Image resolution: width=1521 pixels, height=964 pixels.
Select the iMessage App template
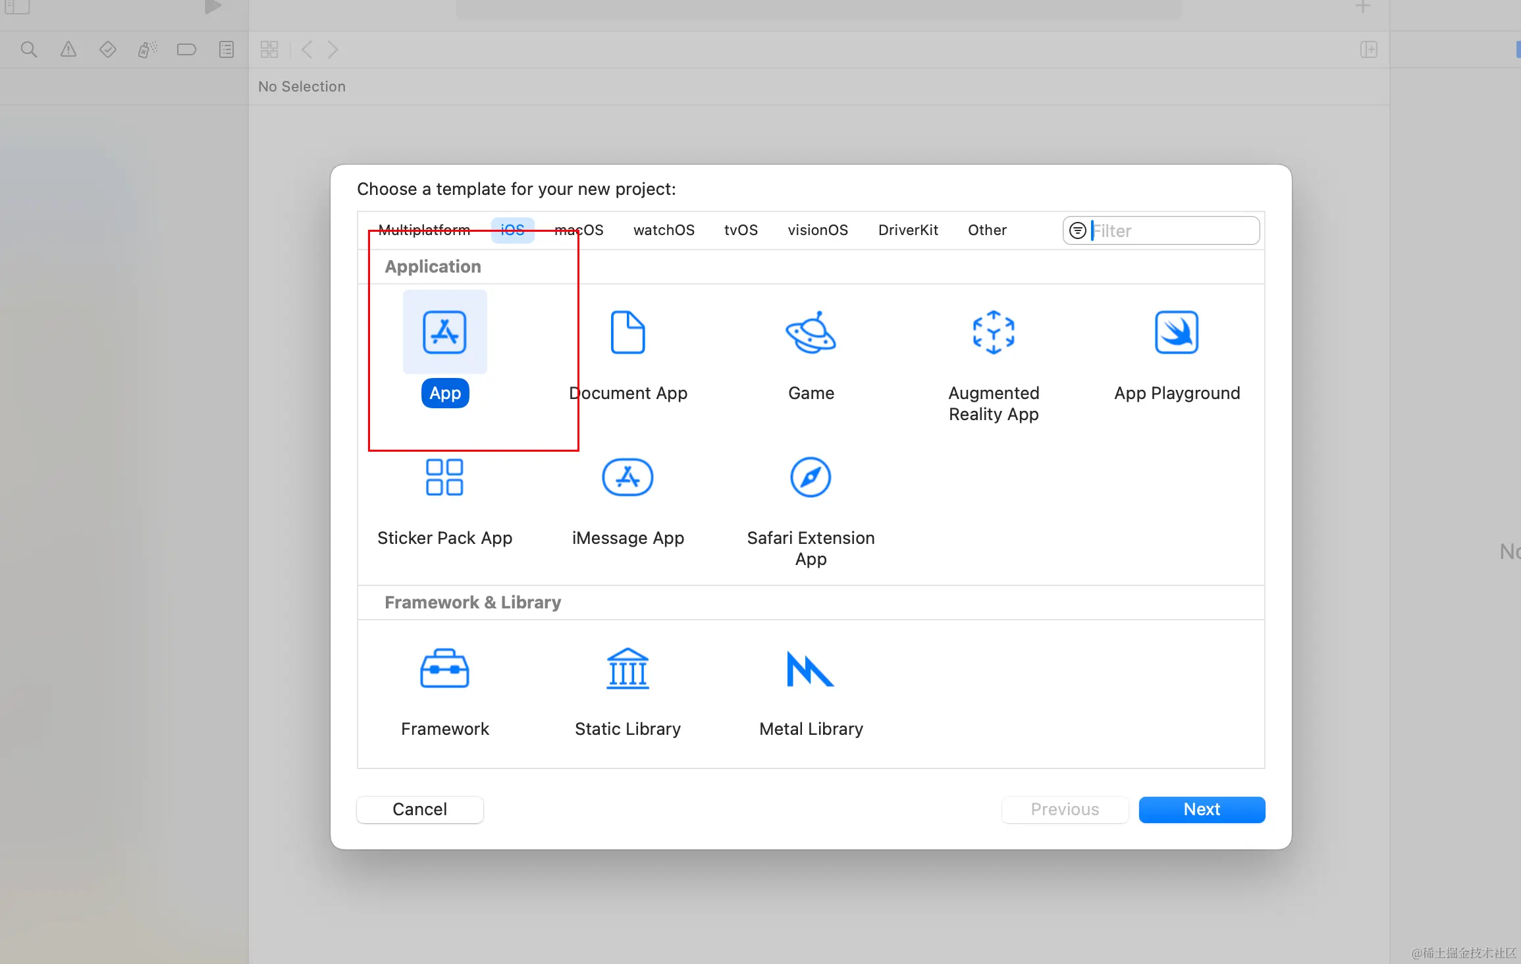point(627,477)
